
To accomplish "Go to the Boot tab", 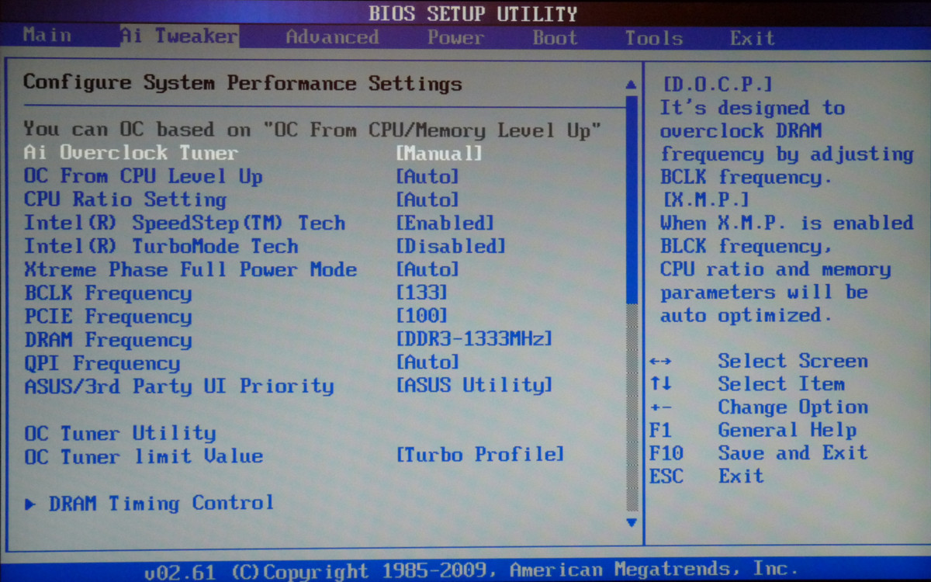I will click(x=555, y=37).
